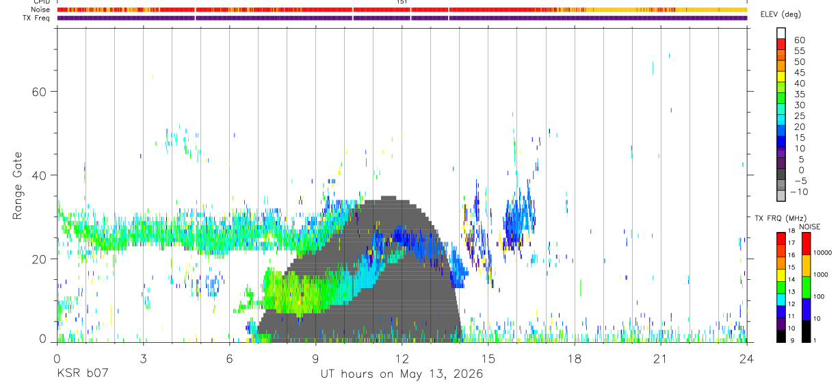
Task: Click the 'Range Gate' y-axis title
Action: (18, 185)
